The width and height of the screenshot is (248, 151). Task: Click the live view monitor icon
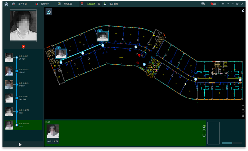pyautogui.click(x=204, y=135)
